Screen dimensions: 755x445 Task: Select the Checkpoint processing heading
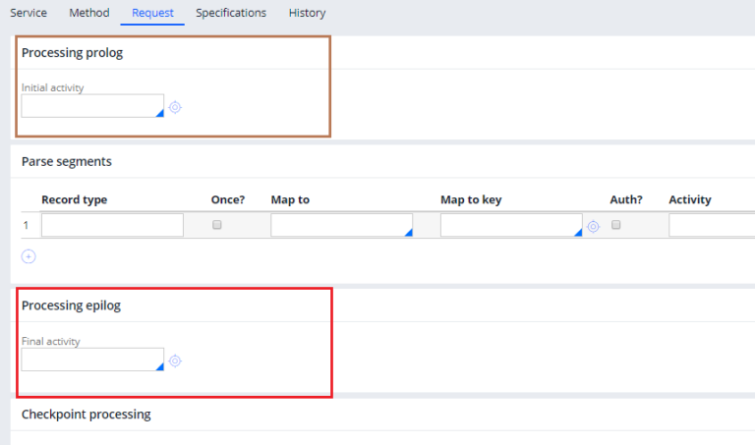click(87, 415)
